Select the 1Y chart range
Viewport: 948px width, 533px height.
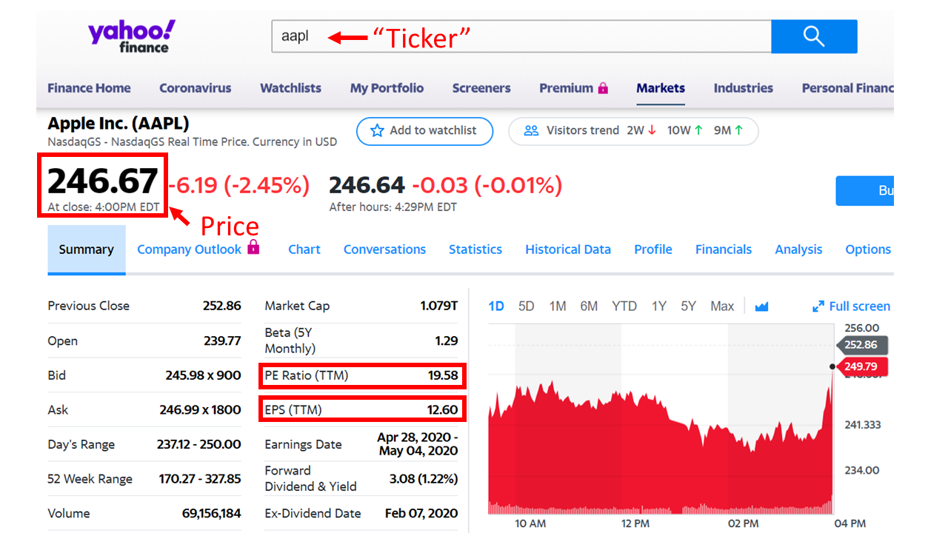[x=659, y=306]
